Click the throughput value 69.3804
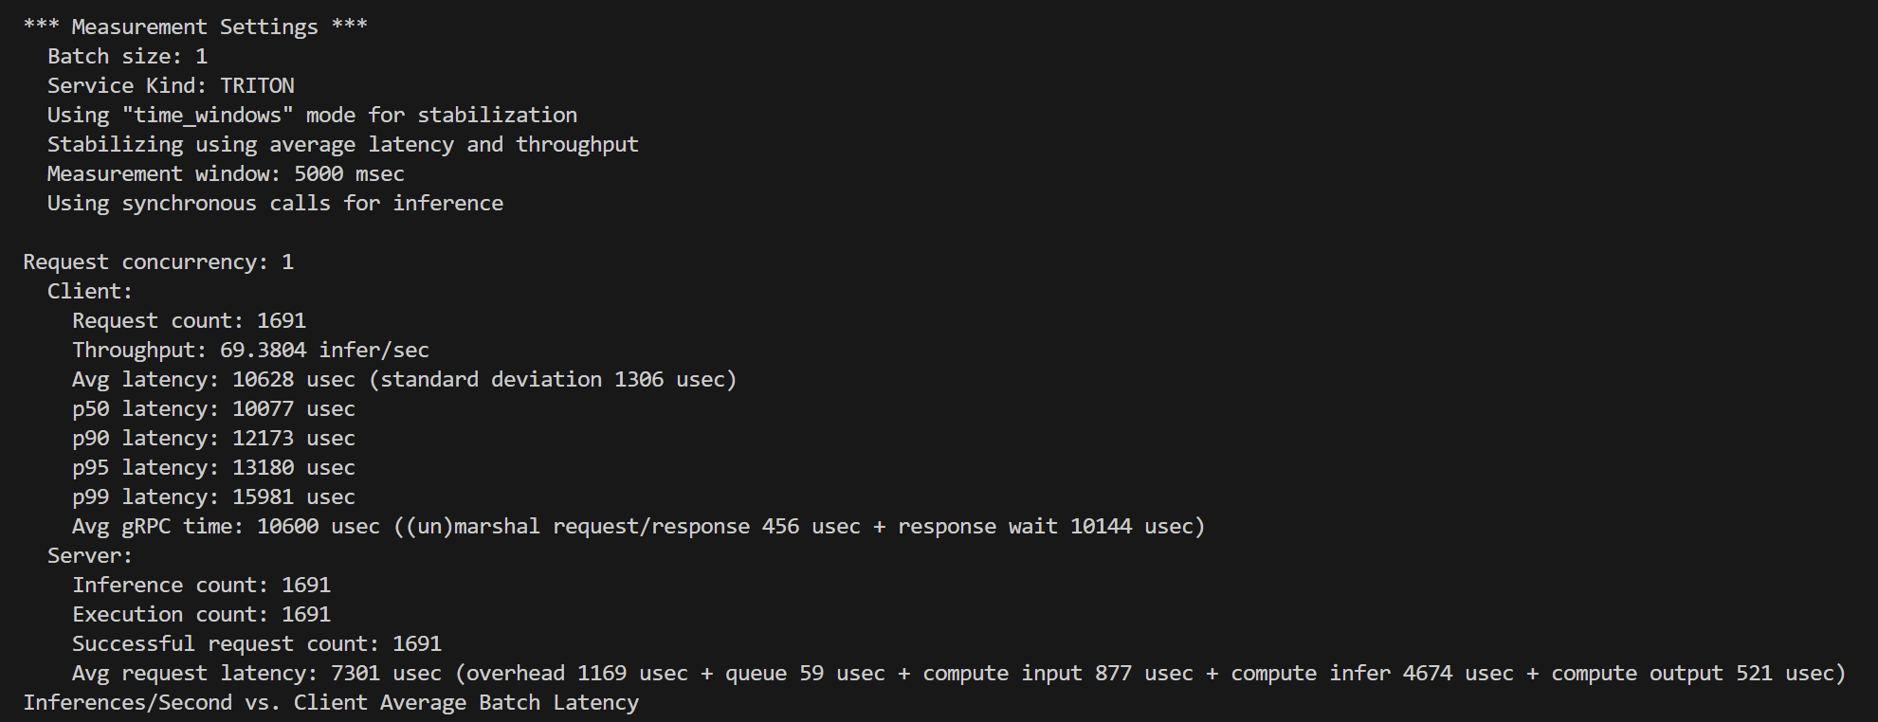 (263, 350)
